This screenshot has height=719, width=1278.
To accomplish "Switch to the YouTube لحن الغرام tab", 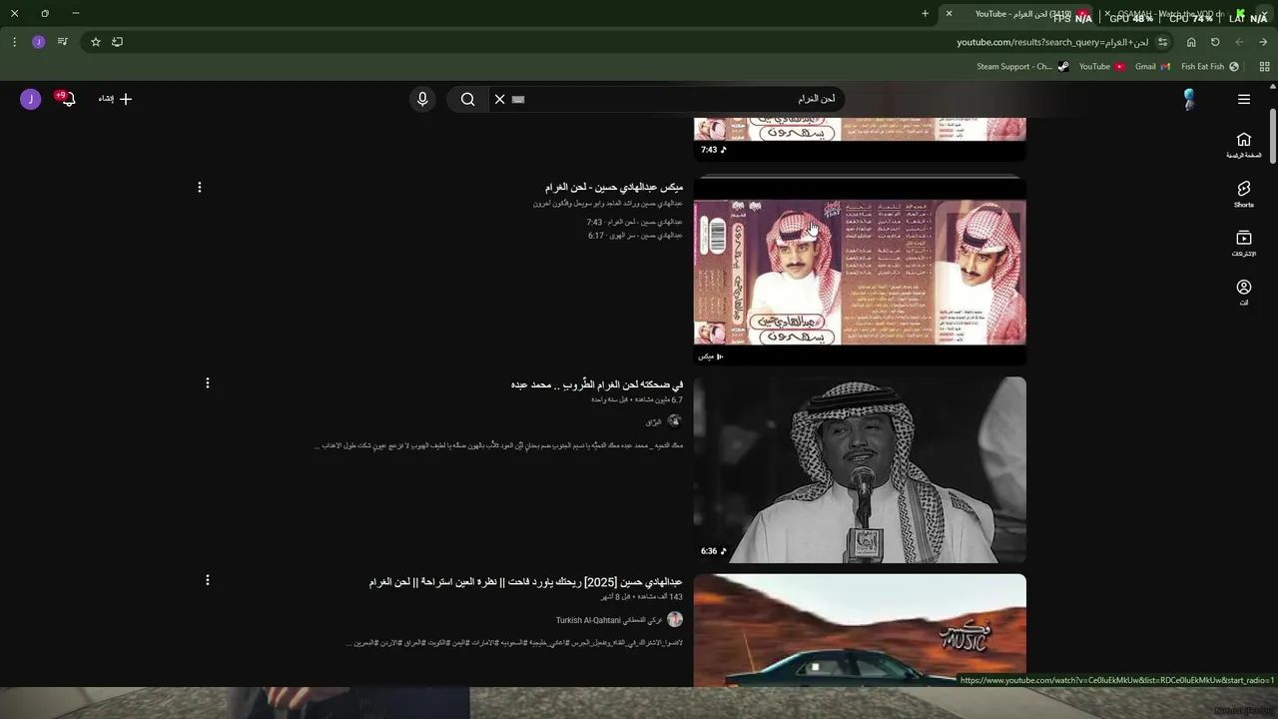I will pyautogui.click(x=1018, y=14).
